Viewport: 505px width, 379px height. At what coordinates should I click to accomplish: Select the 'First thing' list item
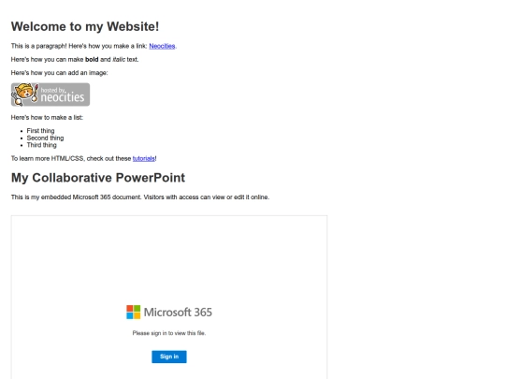[40, 130]
